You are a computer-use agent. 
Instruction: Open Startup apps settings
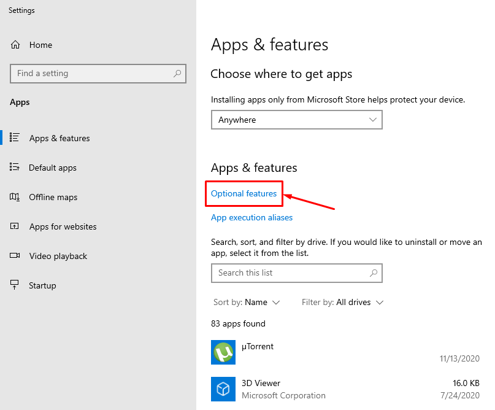(x=42, y=285)
